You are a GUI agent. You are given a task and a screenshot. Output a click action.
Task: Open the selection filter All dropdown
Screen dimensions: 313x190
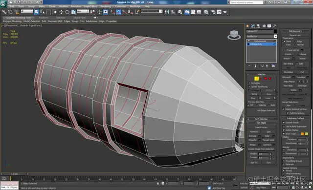coord(27,11)
